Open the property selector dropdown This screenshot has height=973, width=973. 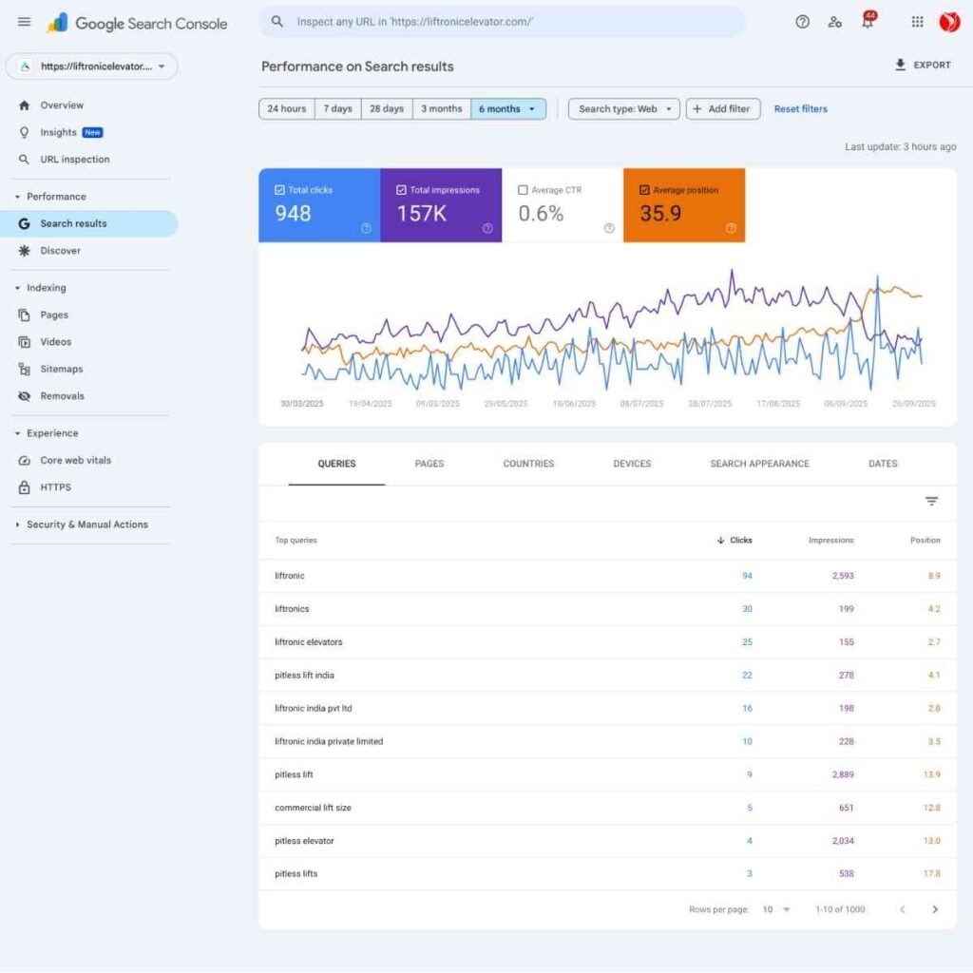click(x=92, y=67)
